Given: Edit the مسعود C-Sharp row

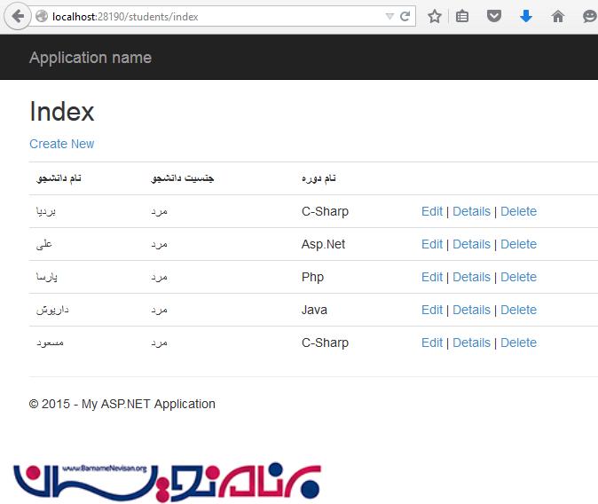Looking at the screenshot, I should coord(432,343).
